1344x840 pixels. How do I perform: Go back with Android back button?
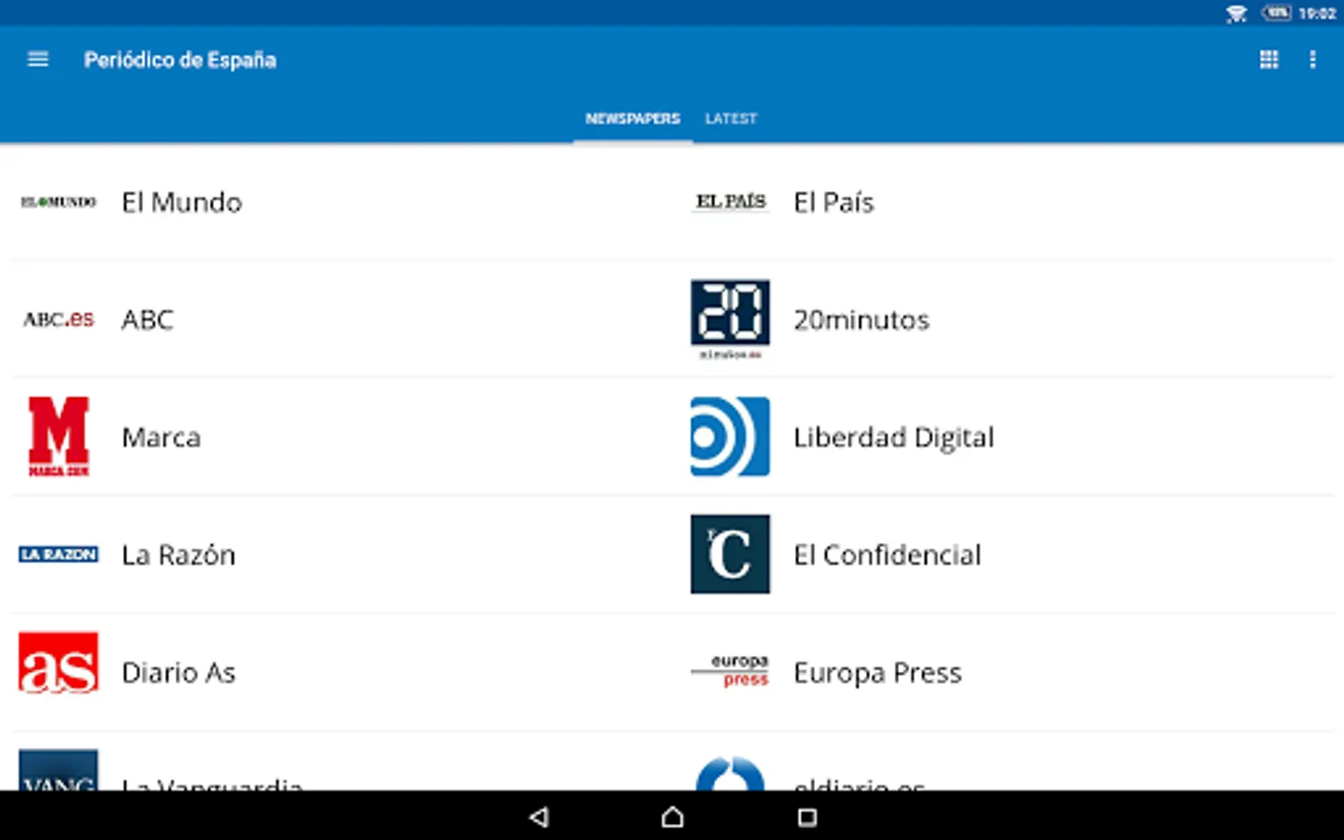click(x=539, y=818)
